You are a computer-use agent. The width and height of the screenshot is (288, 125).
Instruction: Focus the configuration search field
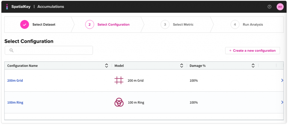[53, 50]
